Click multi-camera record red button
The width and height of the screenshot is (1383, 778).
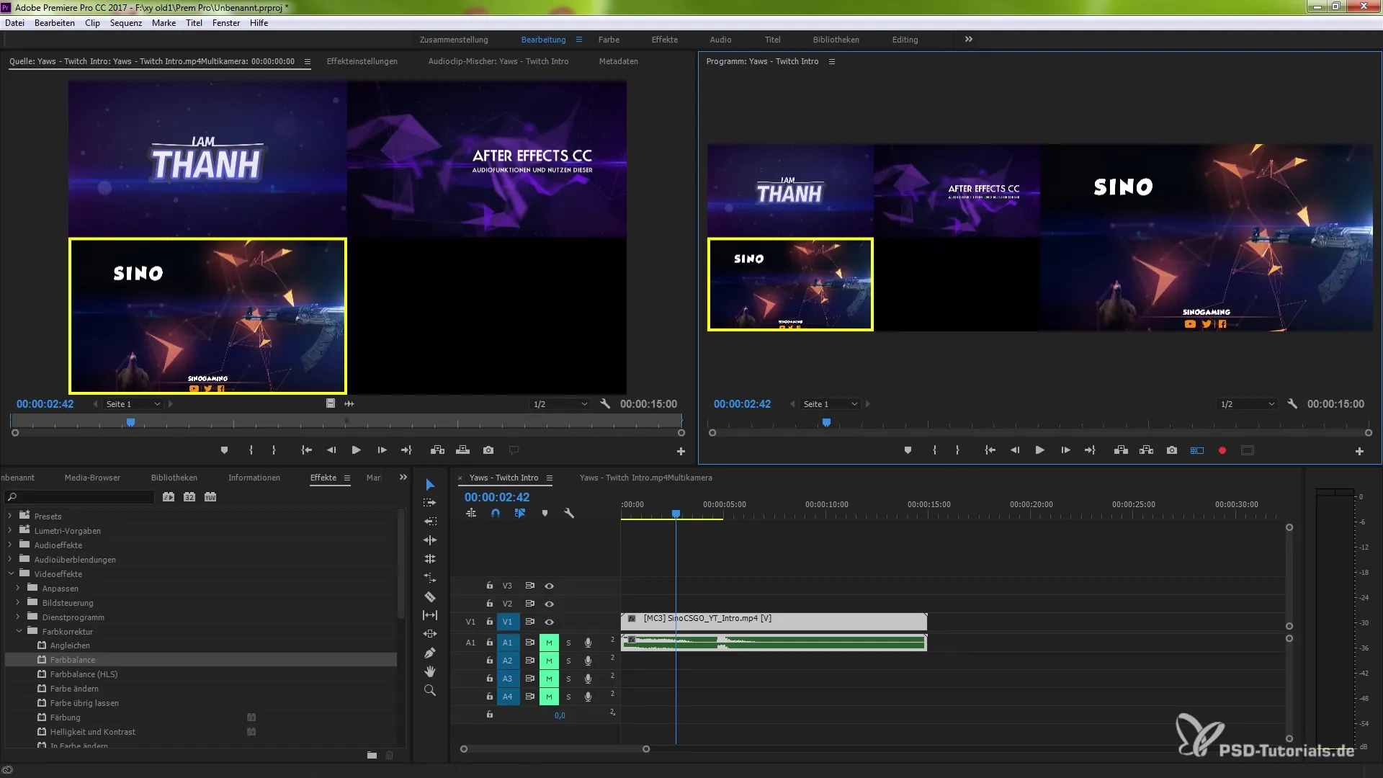[1222, 450]
